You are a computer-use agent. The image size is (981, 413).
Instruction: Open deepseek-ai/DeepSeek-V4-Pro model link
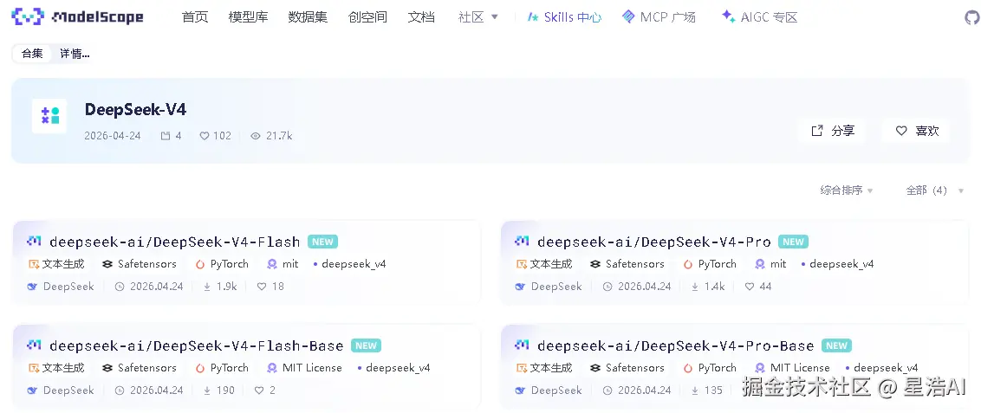[x=653, y=242]
